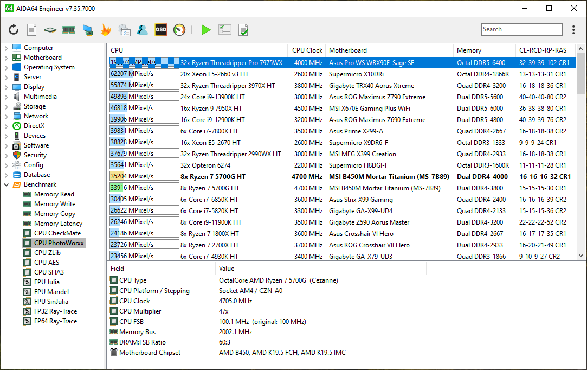Click the user silhouette toolbar icon
The height and width of the screenshot is (370, 587).
coord(142,30)
